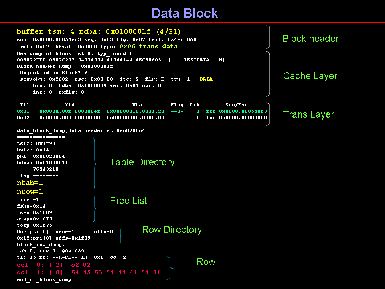The width and height of the screenshot is (385, 289).
Task: Click the blue brace beside Table Directory
Action: [x=95, y=164]
